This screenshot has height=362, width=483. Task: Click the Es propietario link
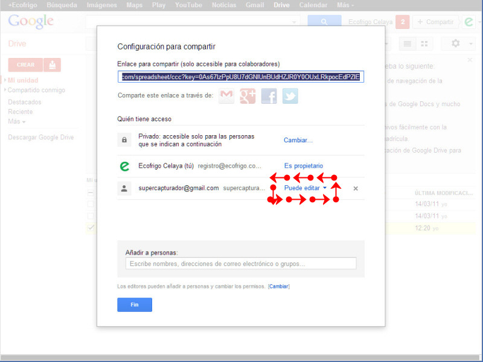point(304,165)
